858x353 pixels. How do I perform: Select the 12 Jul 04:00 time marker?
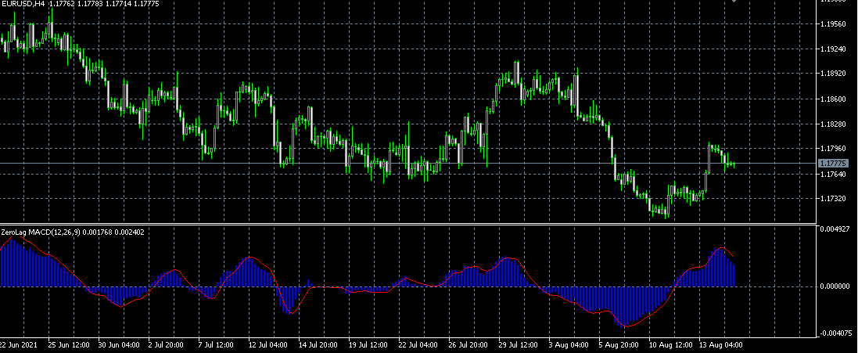point(268,345)
